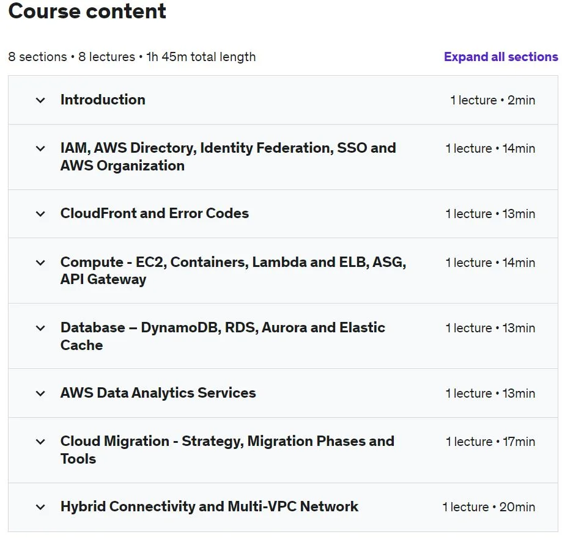Expand the Compute - EC2, Containers chevron

pyautogui.click(x=40, y=263)
